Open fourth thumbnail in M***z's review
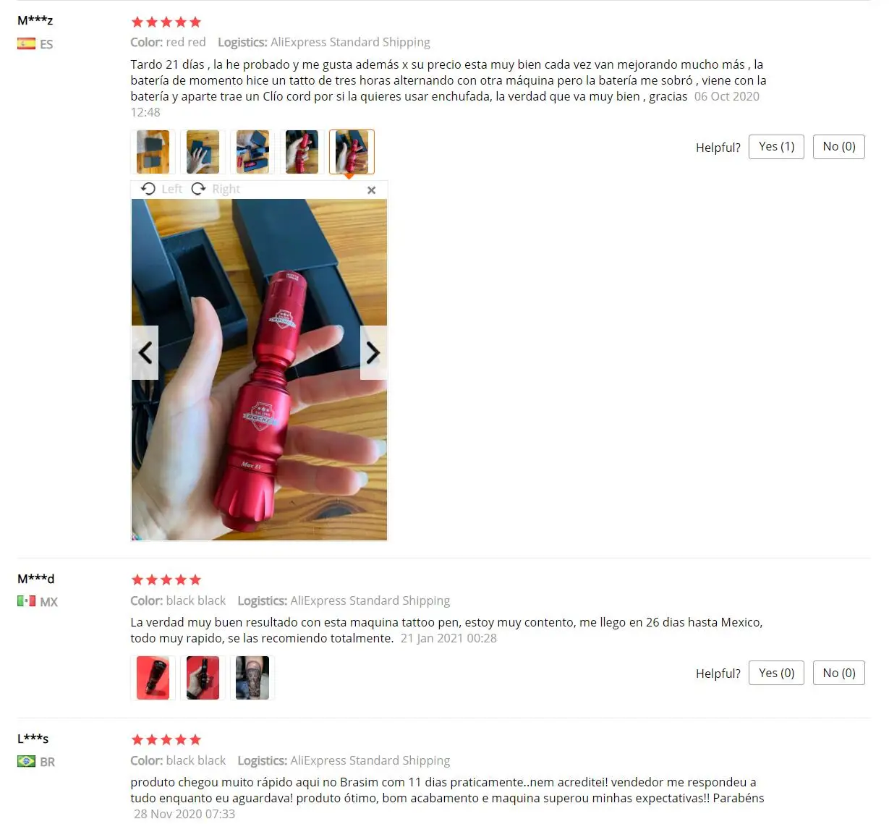This screenshot has width=889, height=824. (302, 152)
